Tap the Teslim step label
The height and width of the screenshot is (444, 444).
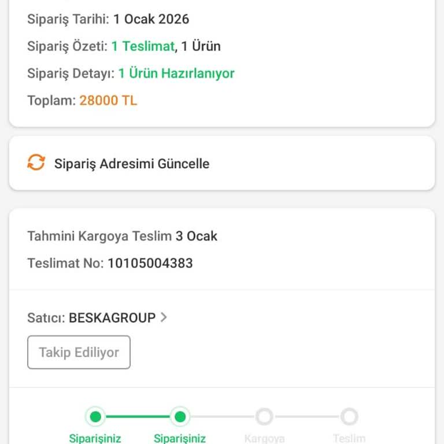point(349,438)
